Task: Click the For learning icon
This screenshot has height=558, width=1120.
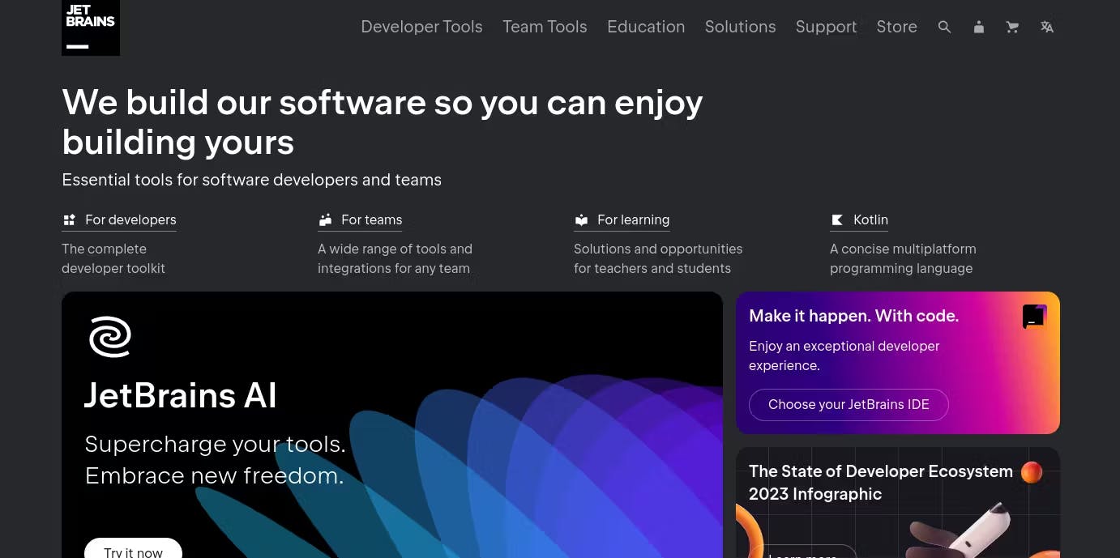Action: [x=581, y=219]
